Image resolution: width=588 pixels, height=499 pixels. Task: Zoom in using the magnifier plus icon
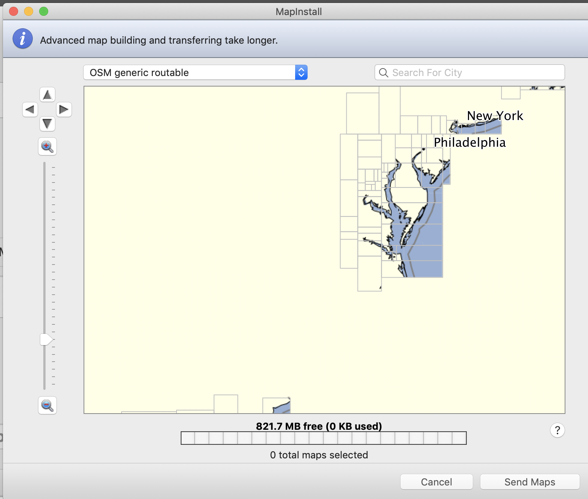click(x=47, y=146)
